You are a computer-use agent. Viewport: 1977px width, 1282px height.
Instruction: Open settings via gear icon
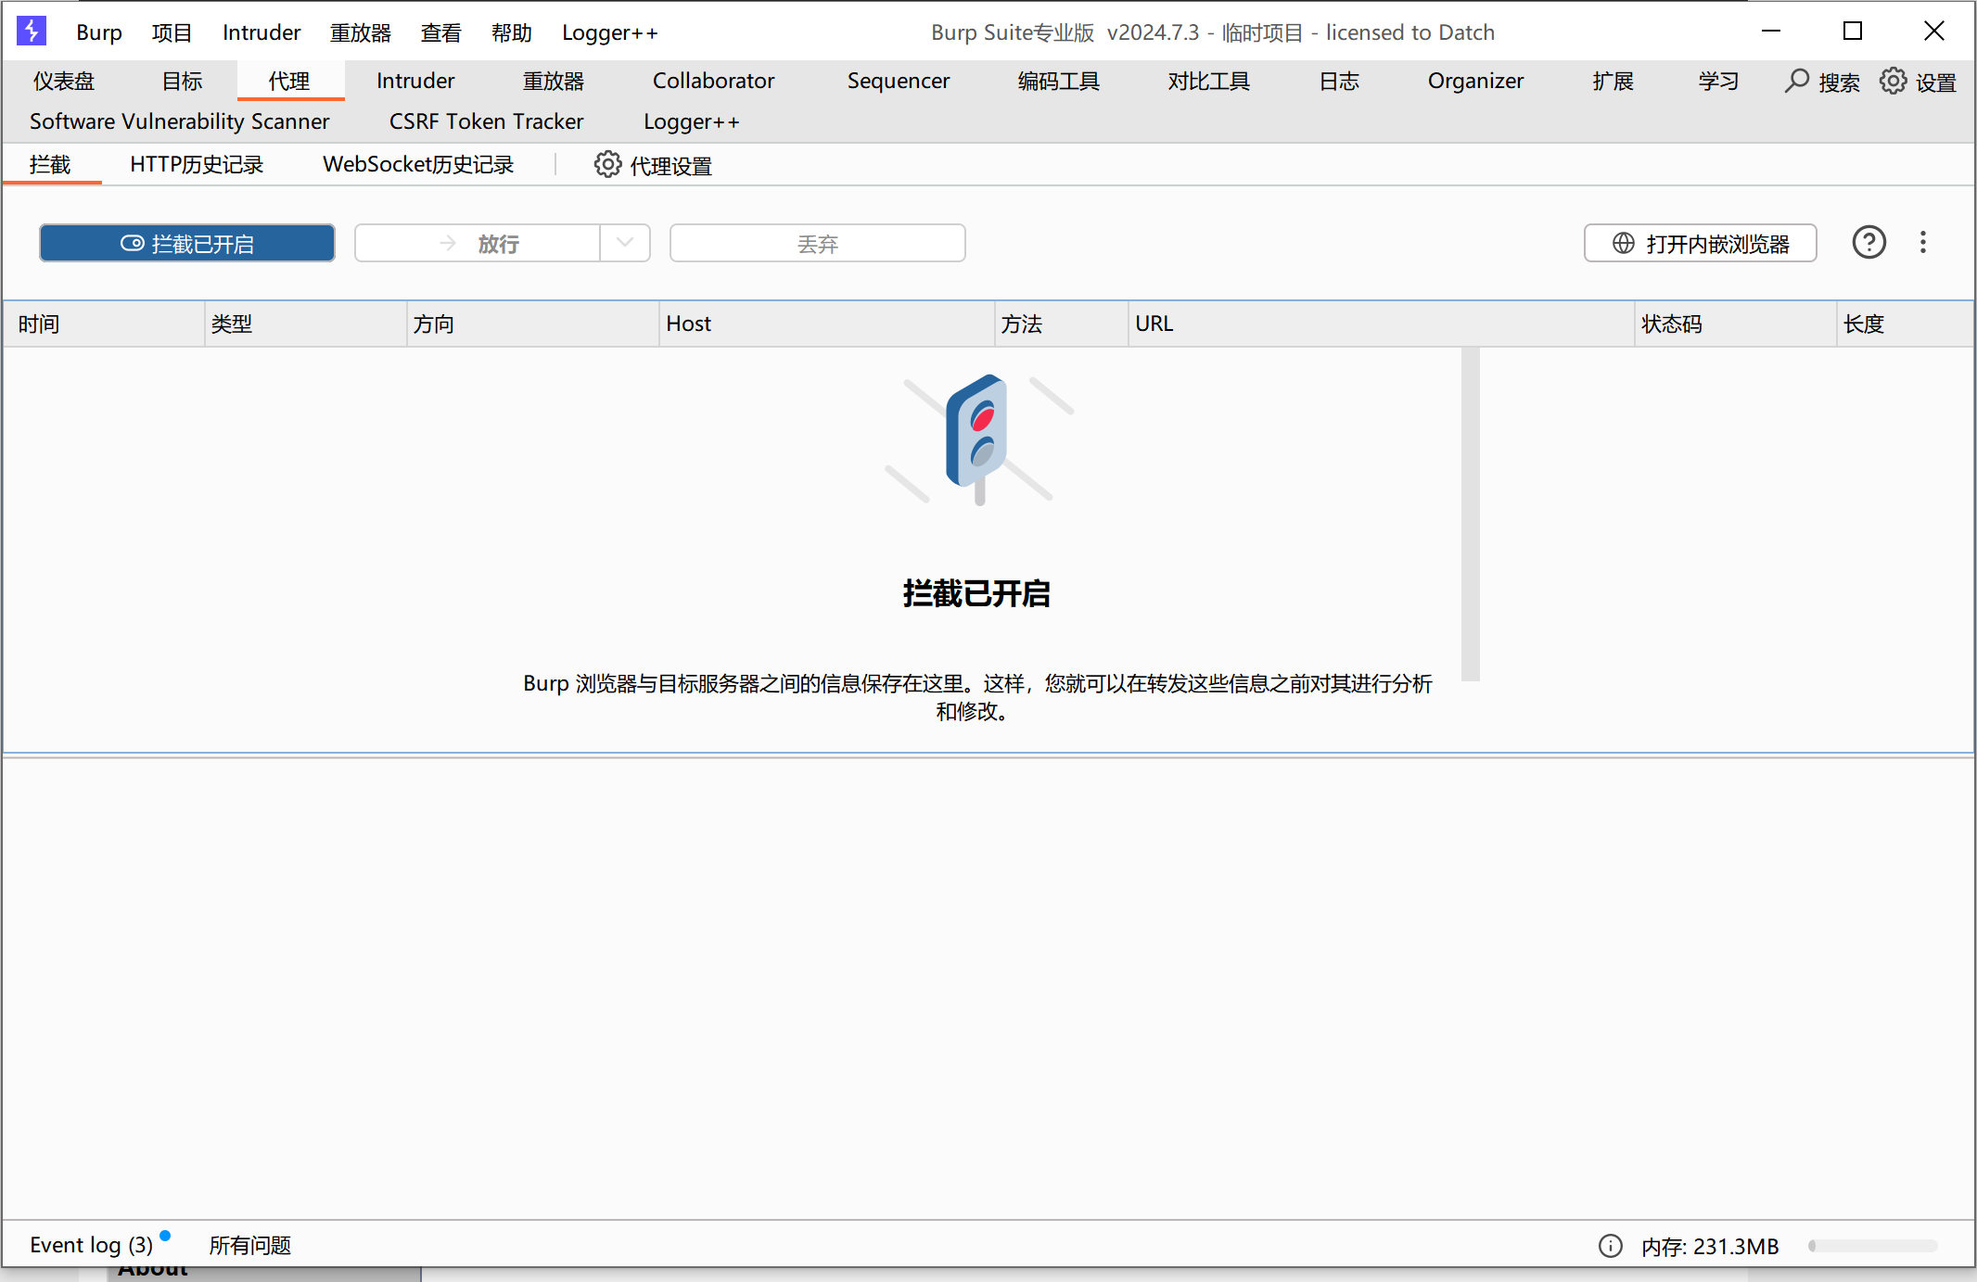tap(1893, 81)
